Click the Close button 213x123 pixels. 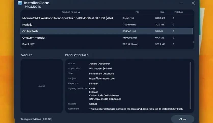coord(183,119)
